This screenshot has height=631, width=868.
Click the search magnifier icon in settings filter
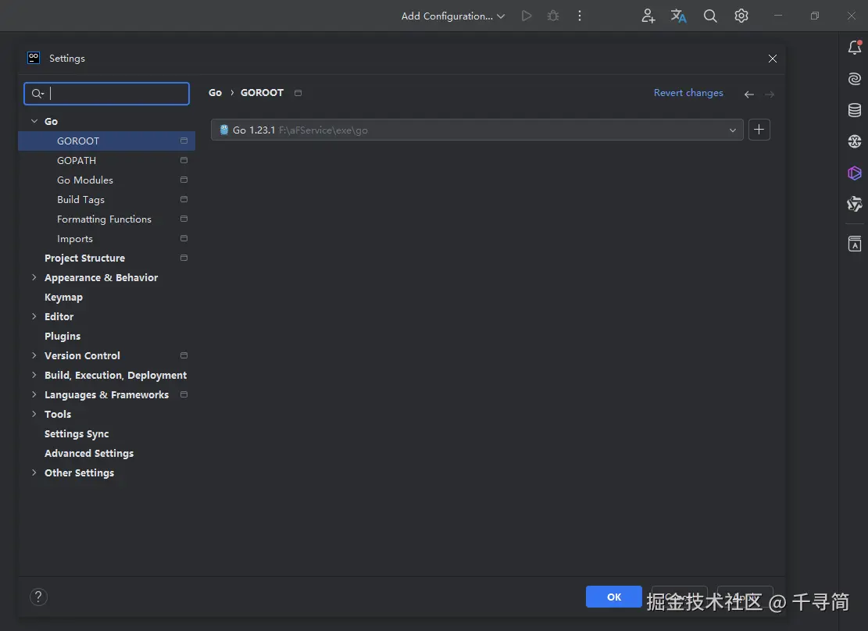point(38,94)
